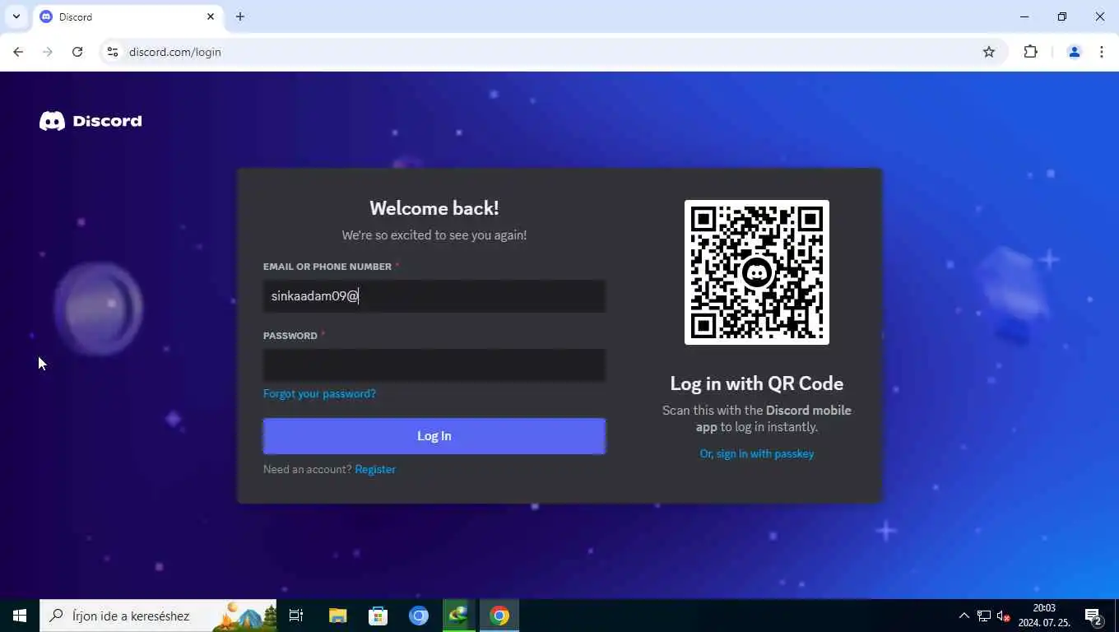Image resolution: width=1119 pixels, height=632 pixels.
Task: Open the clock showing 20:03
Action: [x=1044, y=616]
